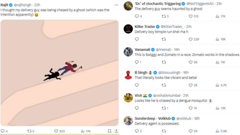The width and height of the screenshot is (240, 135).
Task: Open the three-dot menu on Rajit's tweet
Action: pyautogui.click(x=116, y=5)
